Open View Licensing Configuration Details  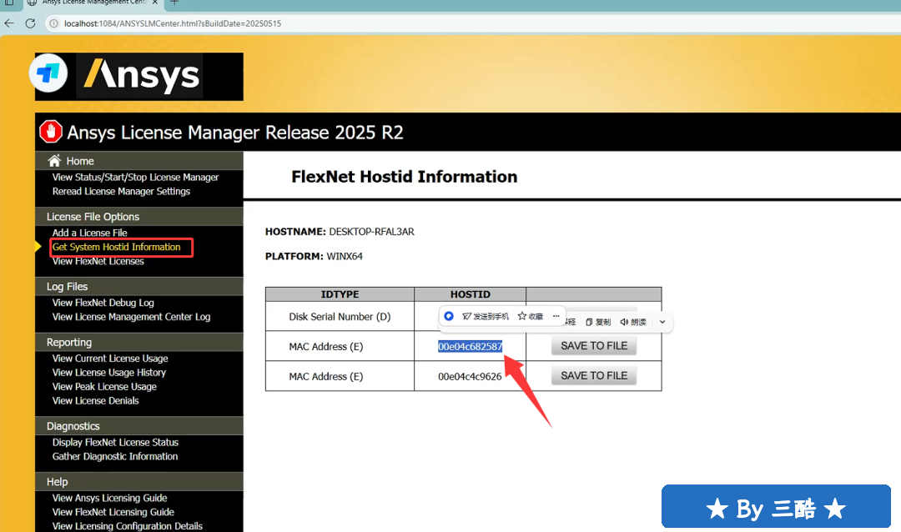coord(128,526)
